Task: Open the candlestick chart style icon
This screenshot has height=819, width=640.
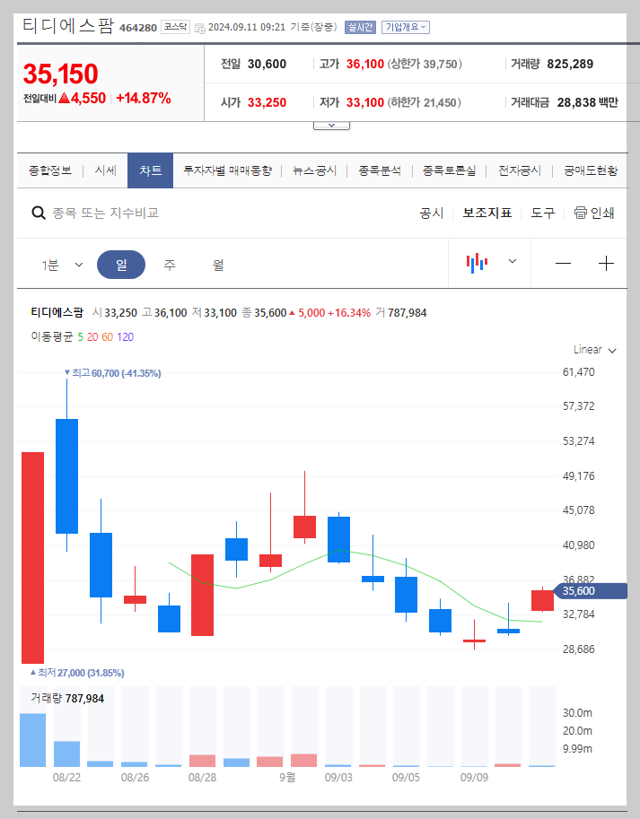Action: 477,263
